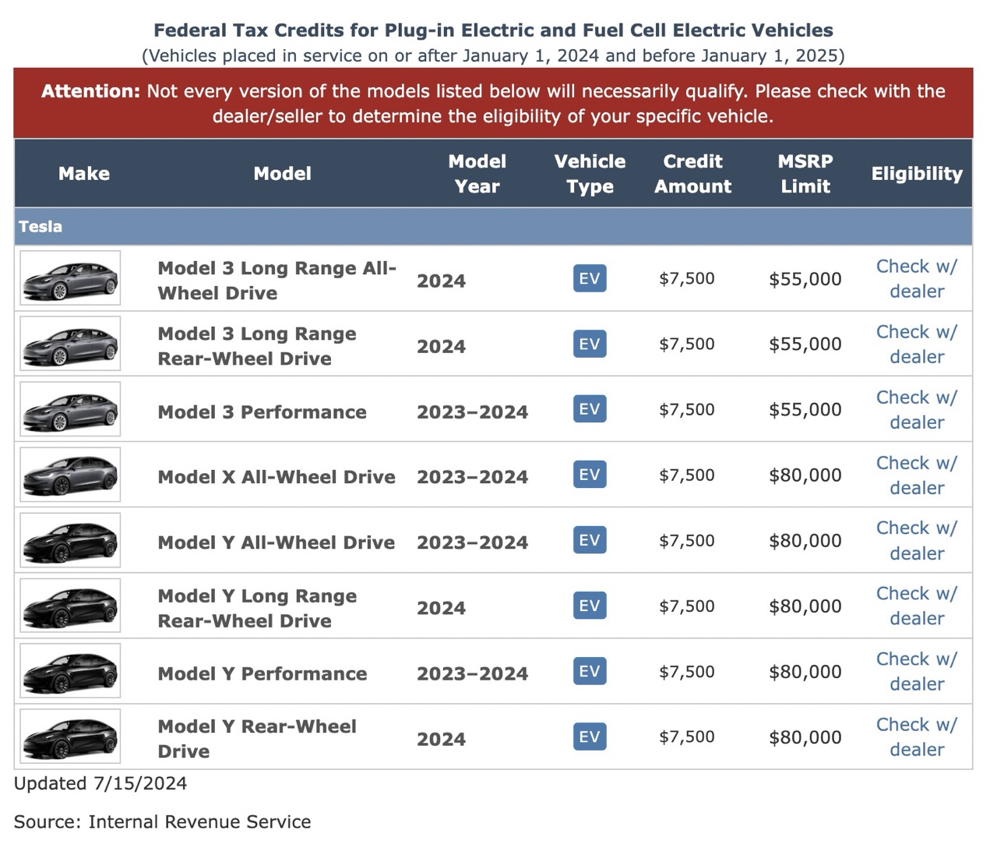The width and height of the screenshot is (997, 841).
Task: Select the Tesla make group row
Action: point(493,227)
